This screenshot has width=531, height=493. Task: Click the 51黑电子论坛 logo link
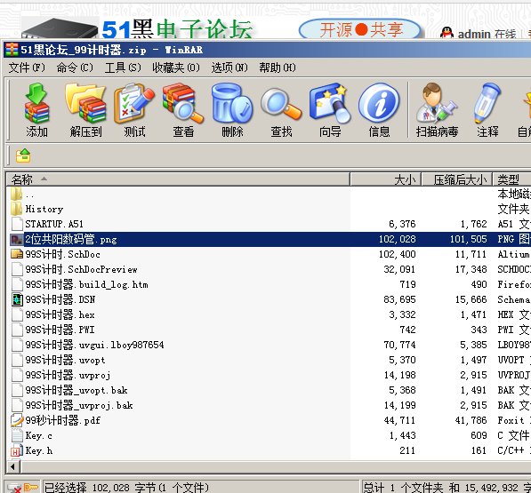[177, 28]
